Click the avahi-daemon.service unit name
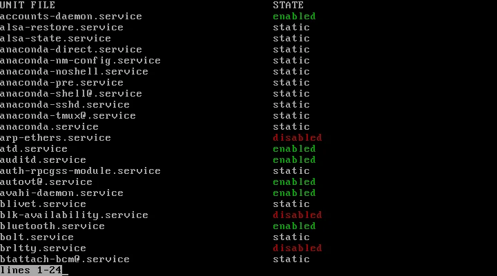 coord(61,193)
